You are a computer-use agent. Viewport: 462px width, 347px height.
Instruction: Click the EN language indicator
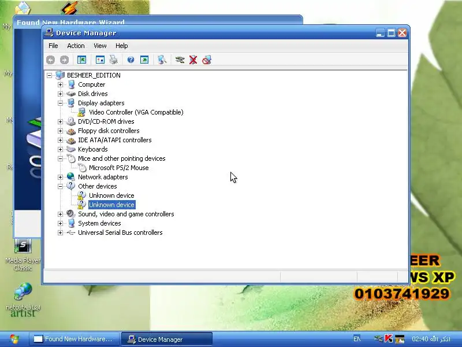point(357,339)
